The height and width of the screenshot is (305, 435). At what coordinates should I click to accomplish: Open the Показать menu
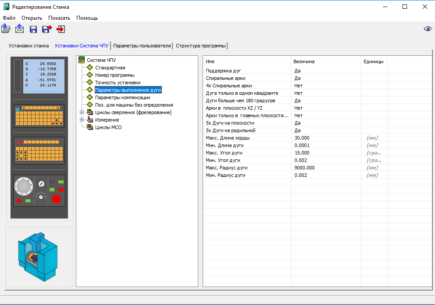(x=59, y=18)
